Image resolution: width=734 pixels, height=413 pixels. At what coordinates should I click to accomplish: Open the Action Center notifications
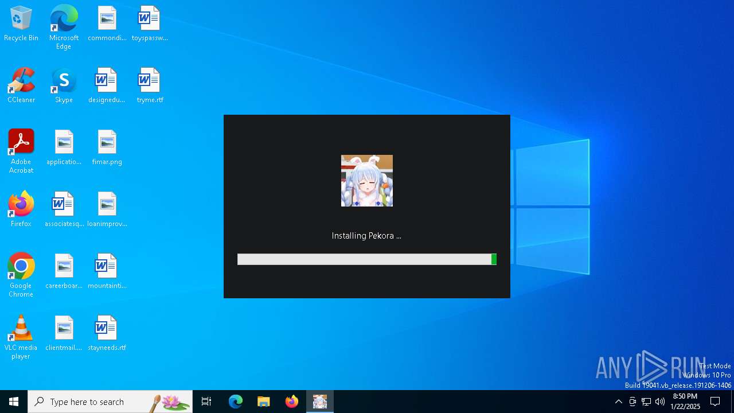715,402
